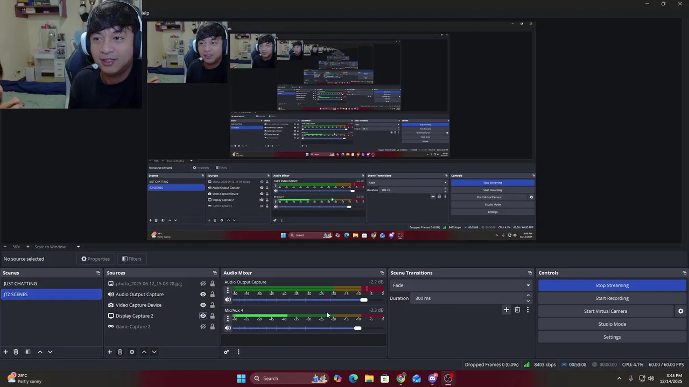
Task: Pop out the Scenes dock
Action: coord(98,273)
